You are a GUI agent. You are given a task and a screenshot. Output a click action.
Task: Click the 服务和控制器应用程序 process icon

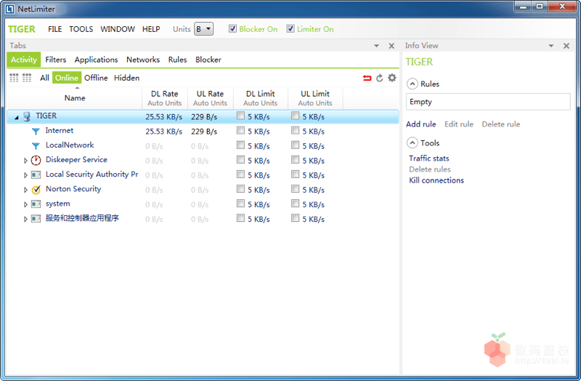tap(36, 219)
